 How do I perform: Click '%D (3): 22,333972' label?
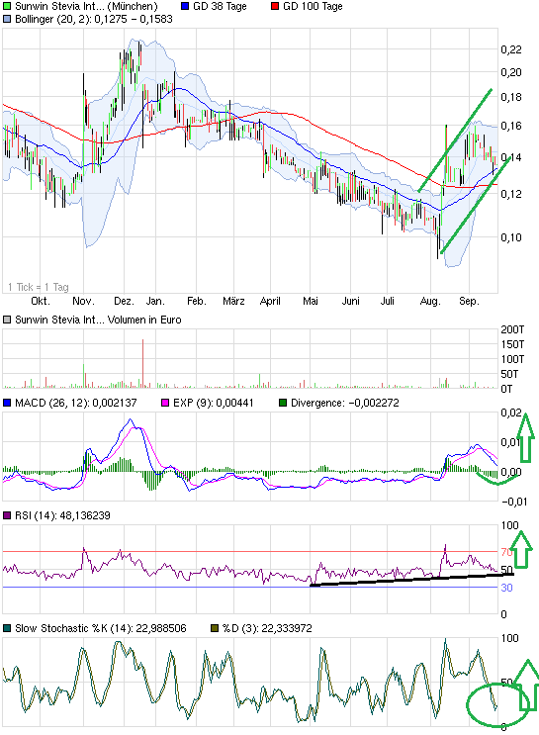pyautogui.click(x=267, y=628)
